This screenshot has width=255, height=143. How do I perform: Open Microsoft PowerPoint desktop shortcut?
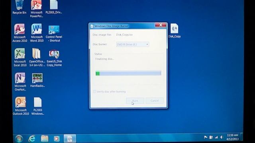36,9
